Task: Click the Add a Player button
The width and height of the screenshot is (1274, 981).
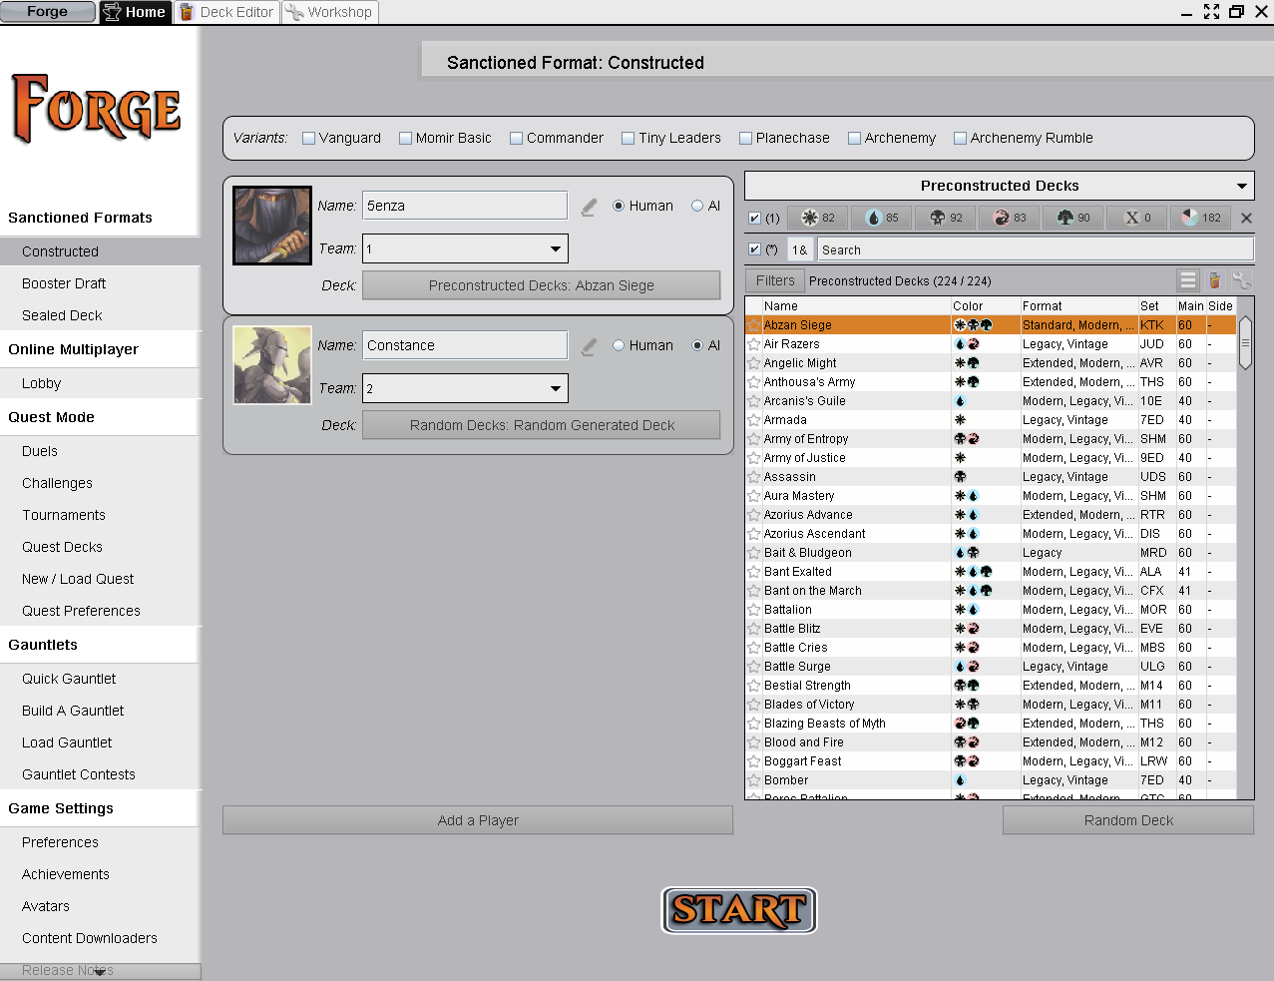Action: tap(478, 820)
